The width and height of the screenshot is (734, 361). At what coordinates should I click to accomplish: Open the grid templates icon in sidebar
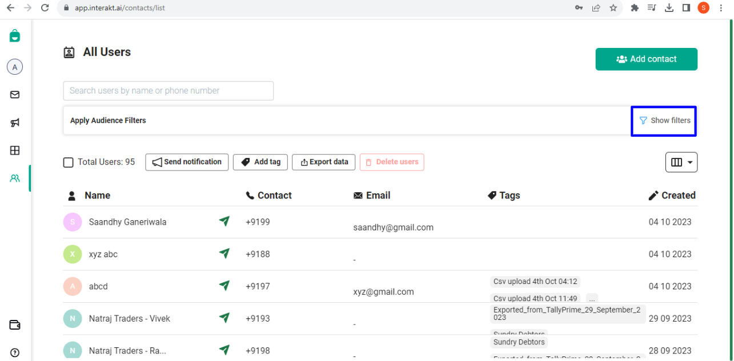pos(15,151)
